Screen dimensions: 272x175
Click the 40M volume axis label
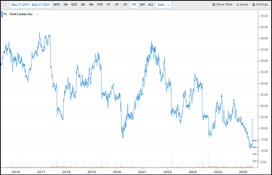tap(254, 154)
